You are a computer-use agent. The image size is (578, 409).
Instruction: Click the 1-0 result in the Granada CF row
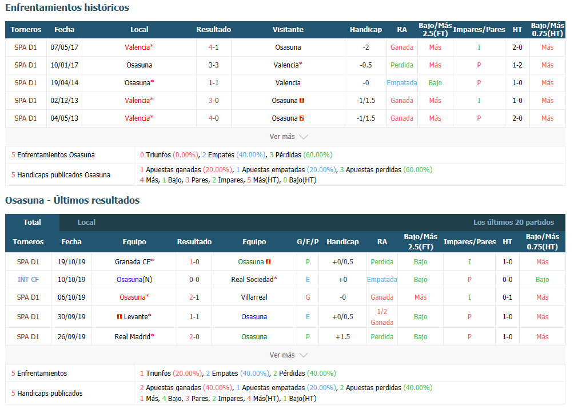194,261
